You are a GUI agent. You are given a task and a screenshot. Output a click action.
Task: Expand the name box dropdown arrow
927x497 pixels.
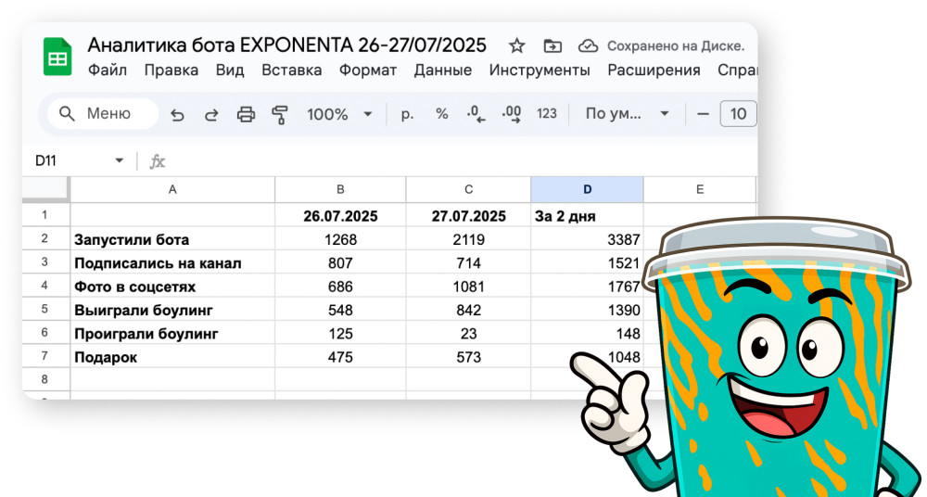point(119,161)
